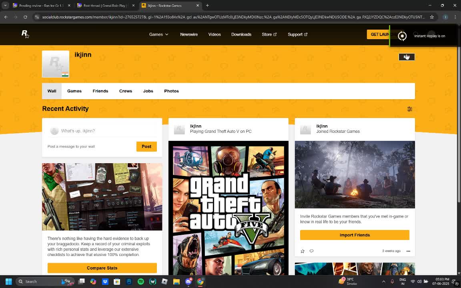Click ikjinn name on Playing GTA V card
Viewport: 461px width, 288px height.
(196, 126)
